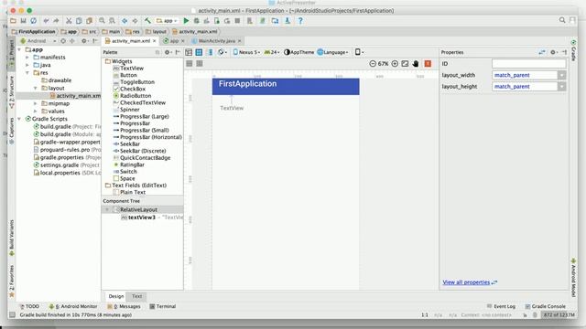Open the Messages tool window
The image size is (586, 329).
tap(125, 306)
